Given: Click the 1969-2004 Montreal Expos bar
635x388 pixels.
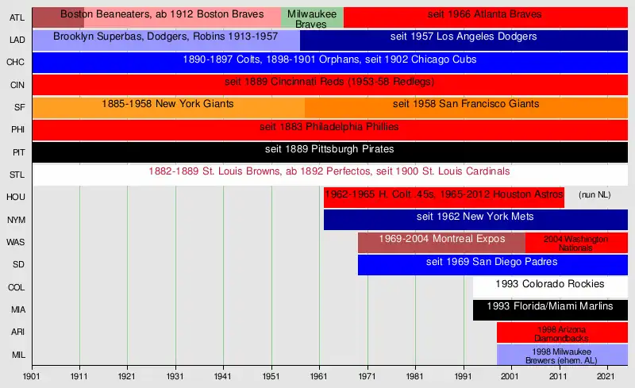Looking at the screenshot, I should click(x=441, y=240).
